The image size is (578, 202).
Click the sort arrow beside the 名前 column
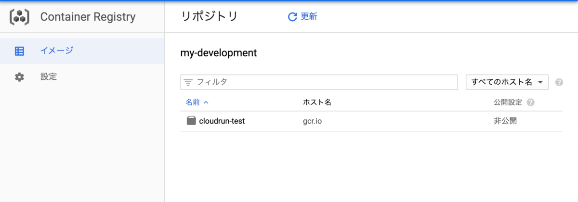click(x=206, y=102)
